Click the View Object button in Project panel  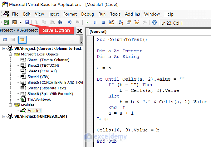pos(12,40)
